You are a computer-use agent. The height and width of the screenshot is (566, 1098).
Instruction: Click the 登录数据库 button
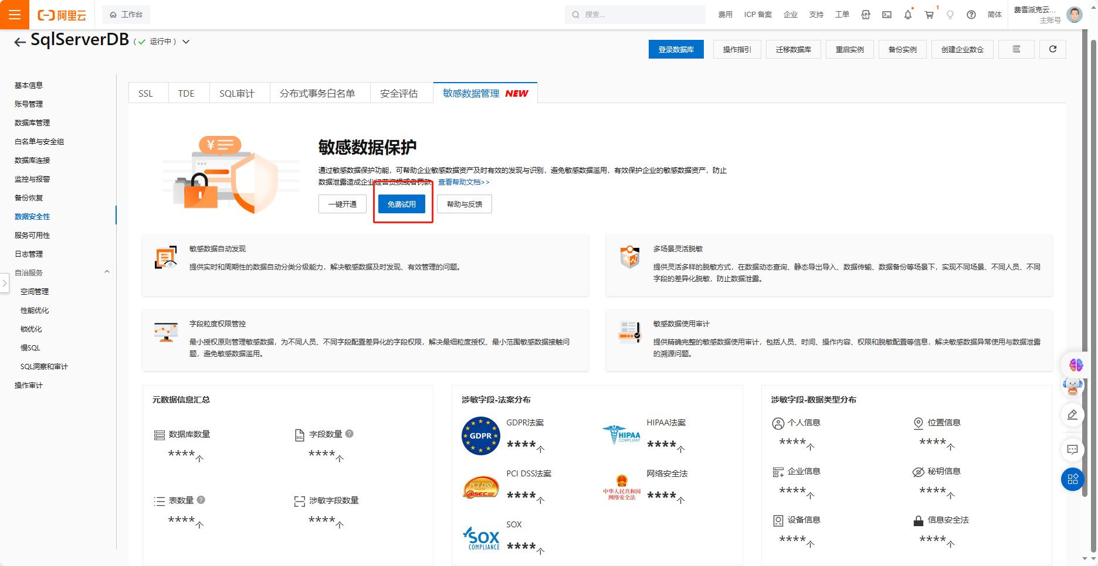point(676,49)
